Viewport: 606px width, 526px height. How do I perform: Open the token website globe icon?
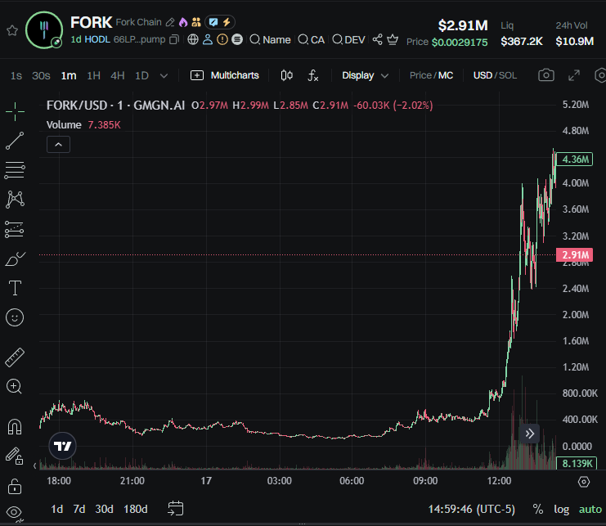pyautogui.click(x=193, y=39)
